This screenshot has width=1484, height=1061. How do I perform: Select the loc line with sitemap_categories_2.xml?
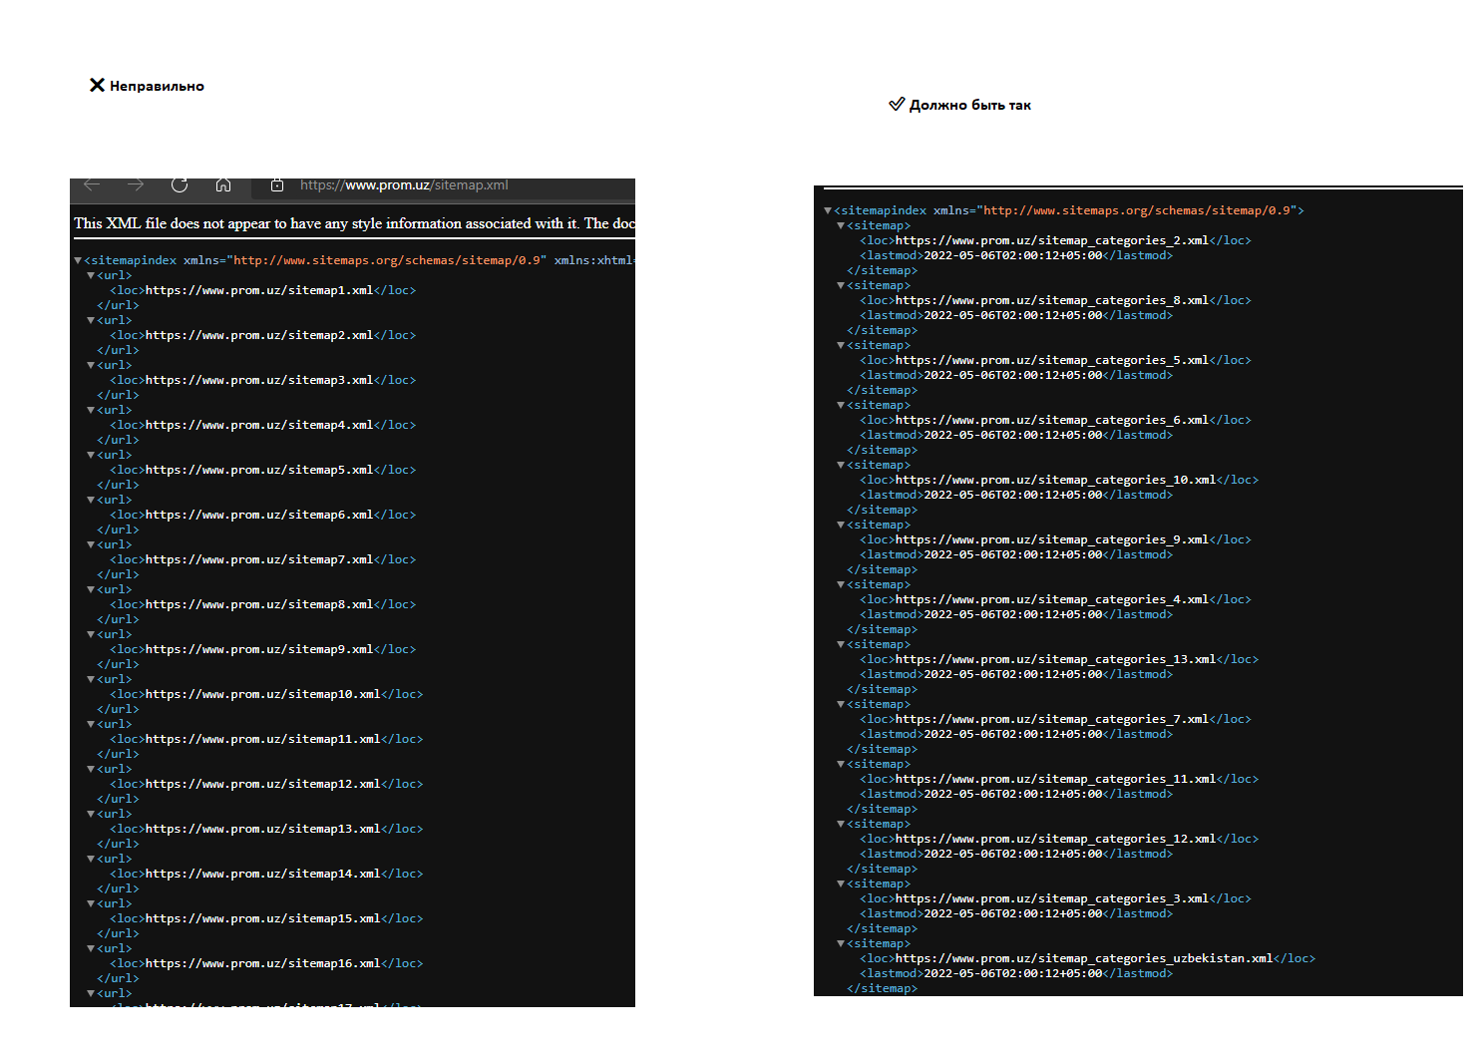(x=1055, y=240)
